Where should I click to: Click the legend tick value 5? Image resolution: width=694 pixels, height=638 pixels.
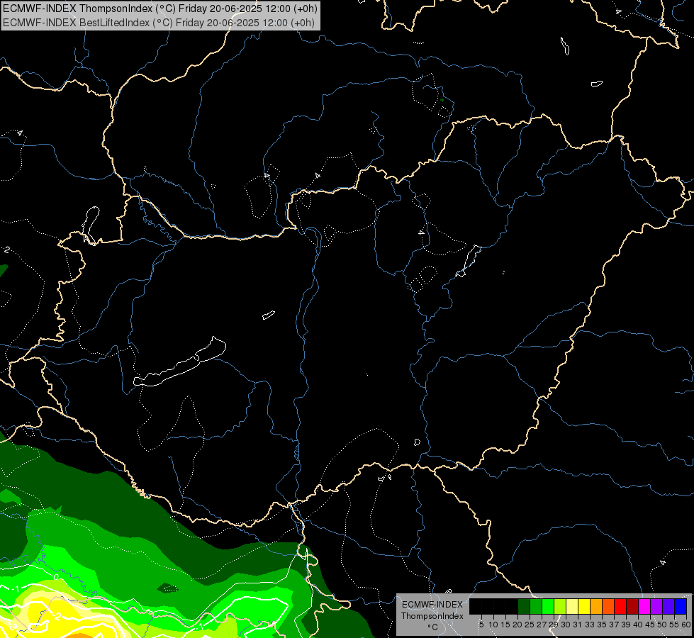click(481, 625)
